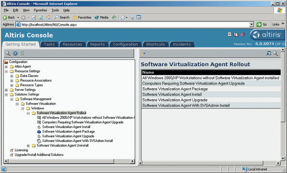
Task: Open the address bar dropdown arrow
Action: 251,25
